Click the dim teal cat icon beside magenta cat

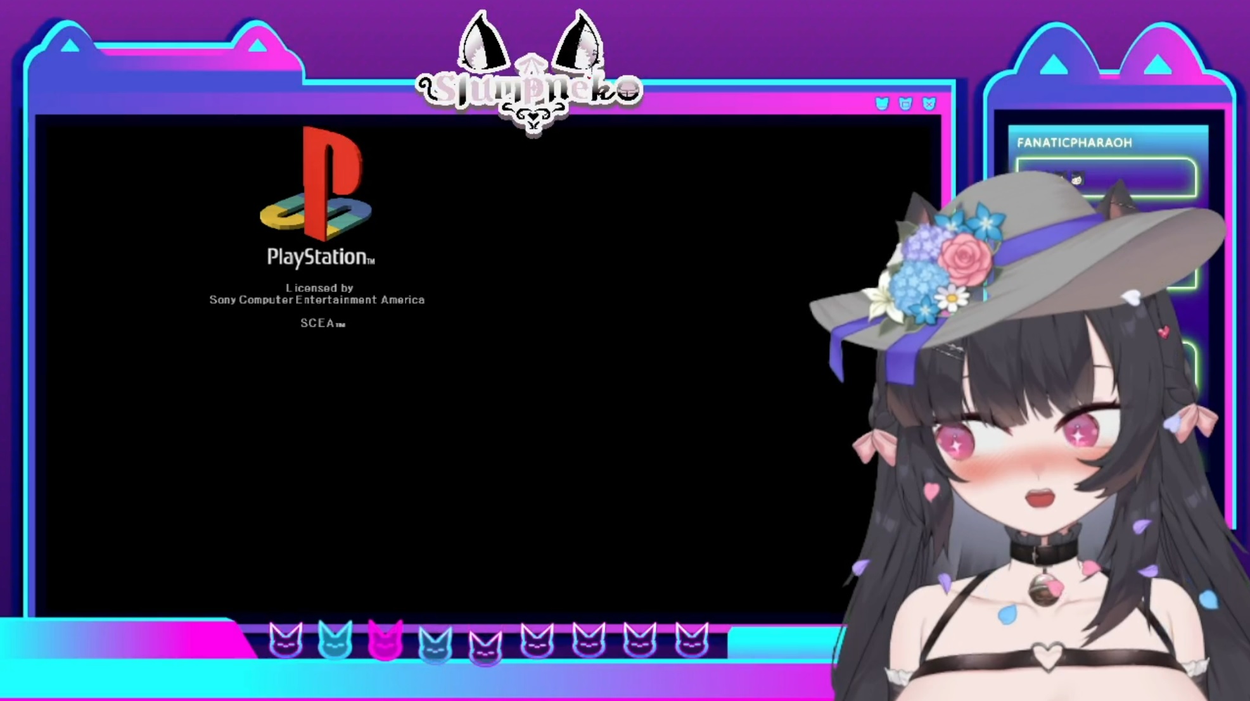(435, 645)
